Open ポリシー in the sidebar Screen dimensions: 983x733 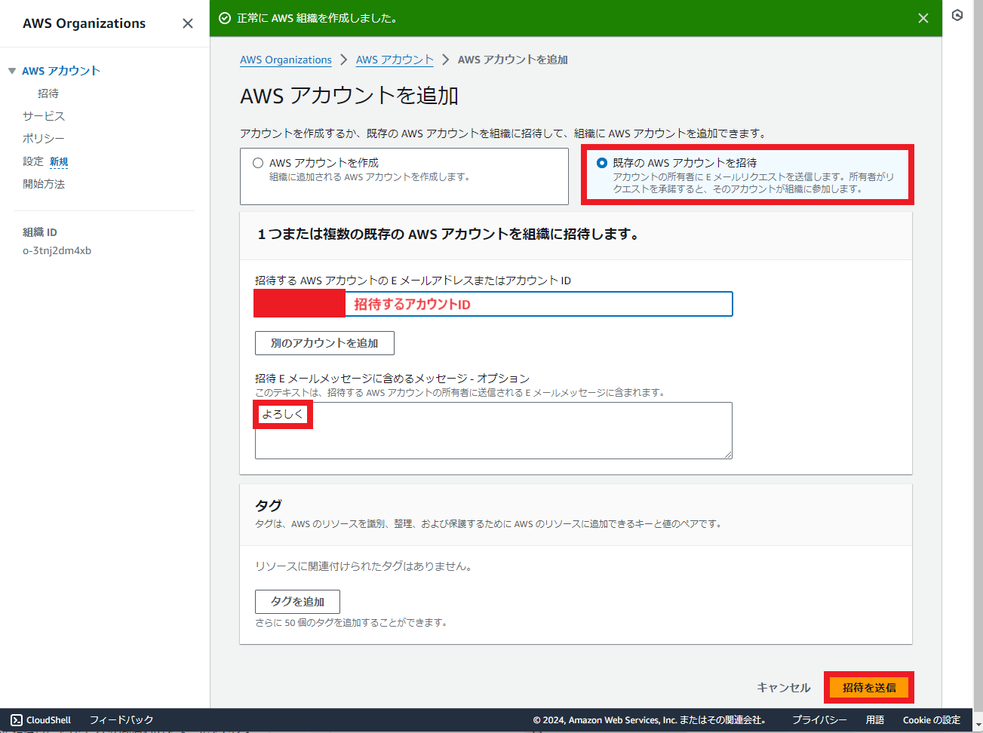point(44,139)
